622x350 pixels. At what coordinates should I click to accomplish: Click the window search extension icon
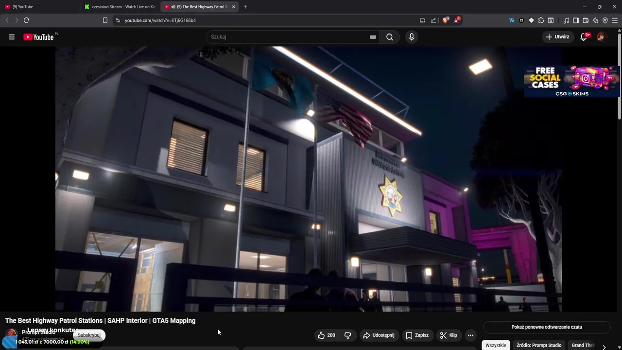(x=551, y=20)
